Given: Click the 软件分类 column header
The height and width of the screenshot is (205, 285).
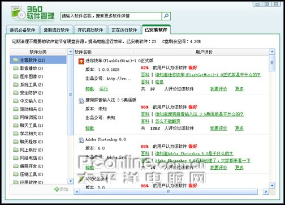Looking at the screenshot, I should 38,52.
